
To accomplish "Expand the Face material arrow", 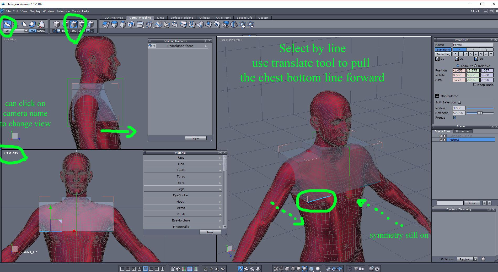I will 220,158.
